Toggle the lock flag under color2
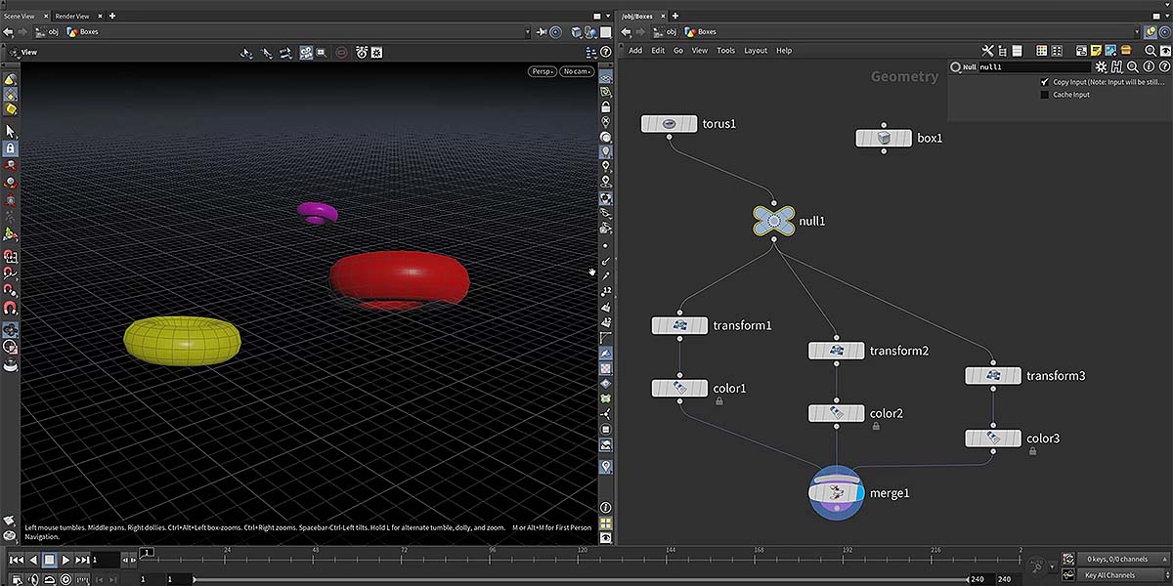 tap(876, 426)
